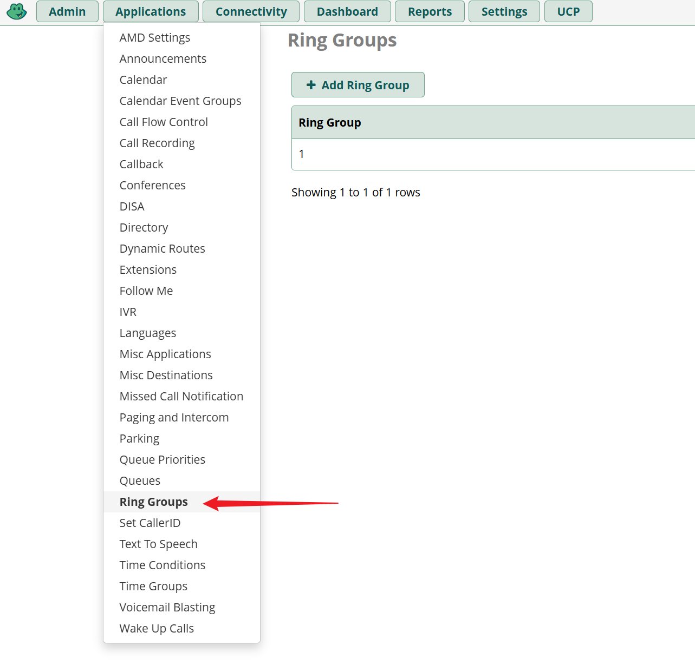Choose Extensions from the Applications menu
The height and width of the screenshot is (672, 695).
pos(148,269)
